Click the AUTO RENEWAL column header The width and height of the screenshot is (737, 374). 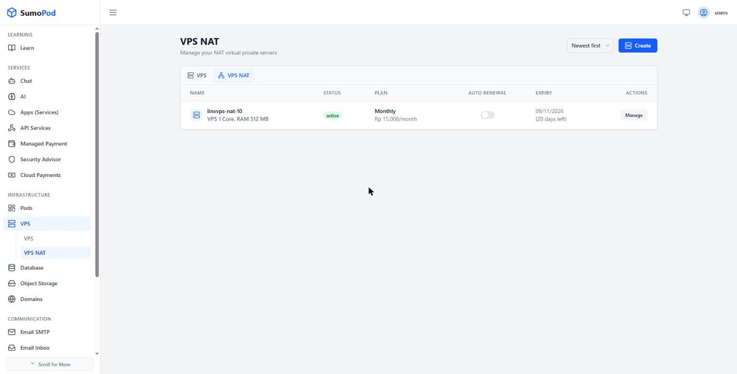coord(487,93)
